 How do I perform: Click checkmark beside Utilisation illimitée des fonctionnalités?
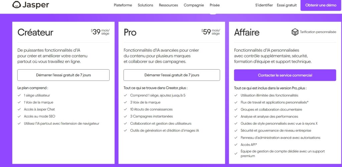click(x=236, y=95)
